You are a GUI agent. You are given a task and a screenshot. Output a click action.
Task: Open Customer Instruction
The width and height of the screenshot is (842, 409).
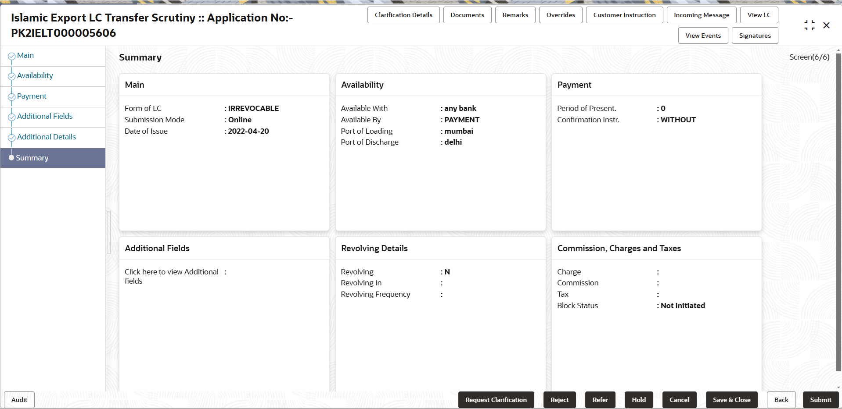[624, 15]
